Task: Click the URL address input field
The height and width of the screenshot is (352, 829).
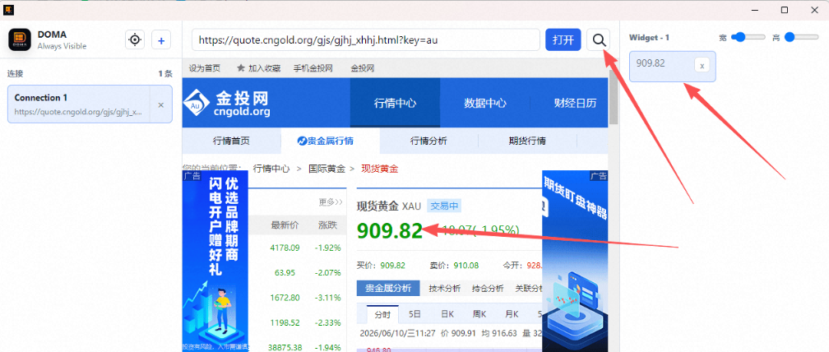Action: pos(366,39)
